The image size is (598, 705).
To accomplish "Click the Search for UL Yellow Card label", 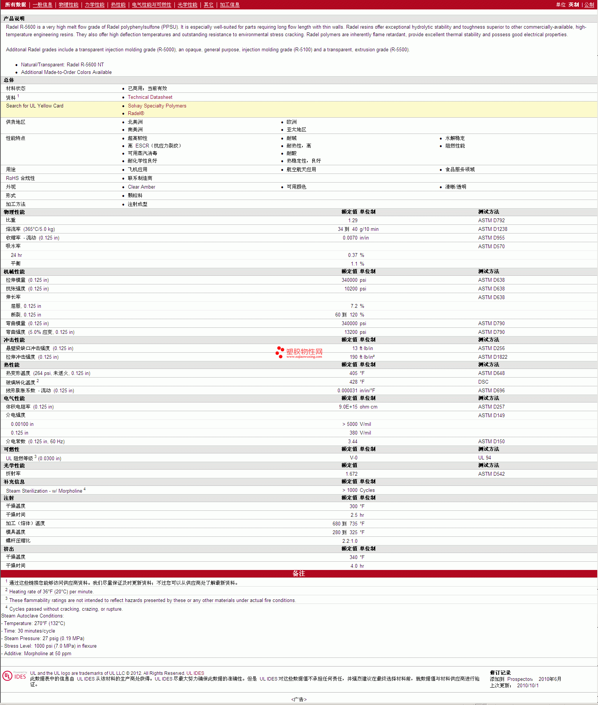I will click(35, 106).
